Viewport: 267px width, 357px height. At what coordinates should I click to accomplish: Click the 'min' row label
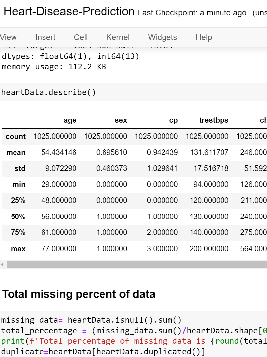coord(19,184)
